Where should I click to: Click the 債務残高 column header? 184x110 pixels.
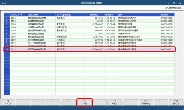pos(94,15)
